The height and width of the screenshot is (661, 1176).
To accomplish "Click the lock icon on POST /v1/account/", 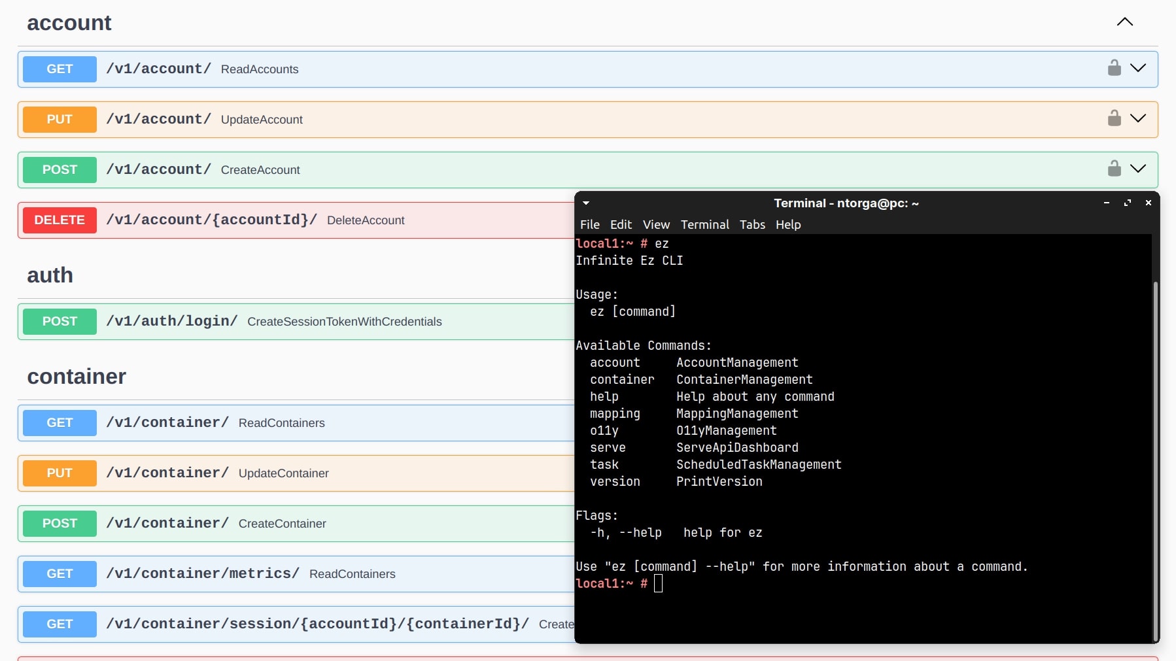I will click(1114, 169).
